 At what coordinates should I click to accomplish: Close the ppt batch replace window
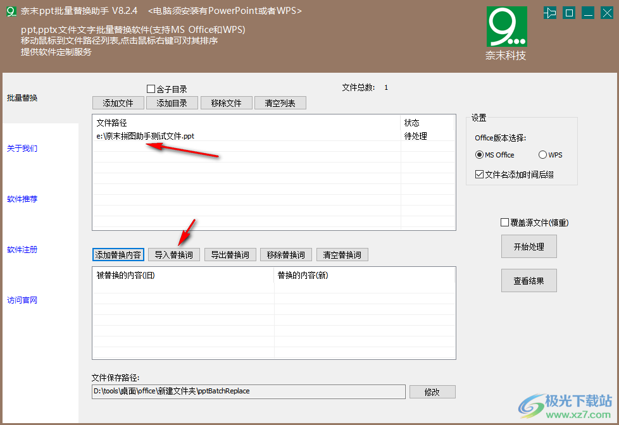(607, 13)
